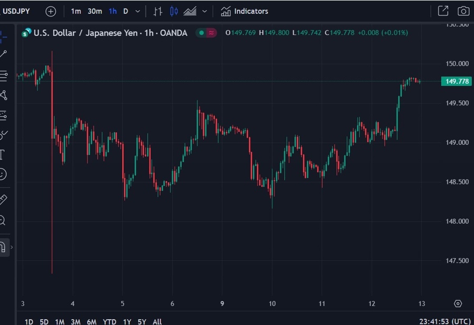Click the 148.000 price axis label

tap(457, 221)
